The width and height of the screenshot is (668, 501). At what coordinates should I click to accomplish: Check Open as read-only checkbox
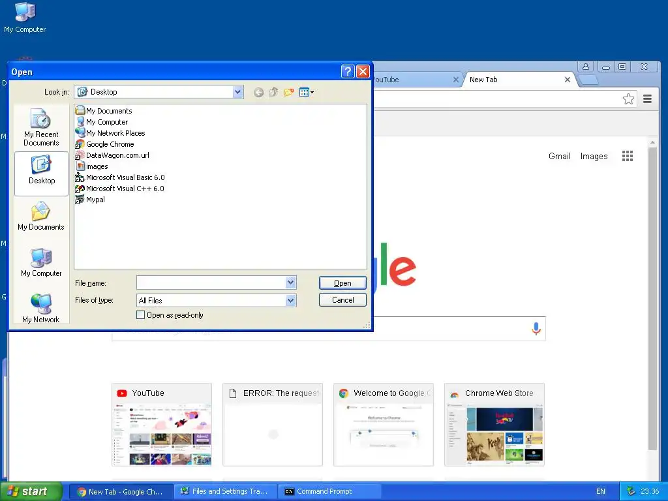[x=140, y=315]
